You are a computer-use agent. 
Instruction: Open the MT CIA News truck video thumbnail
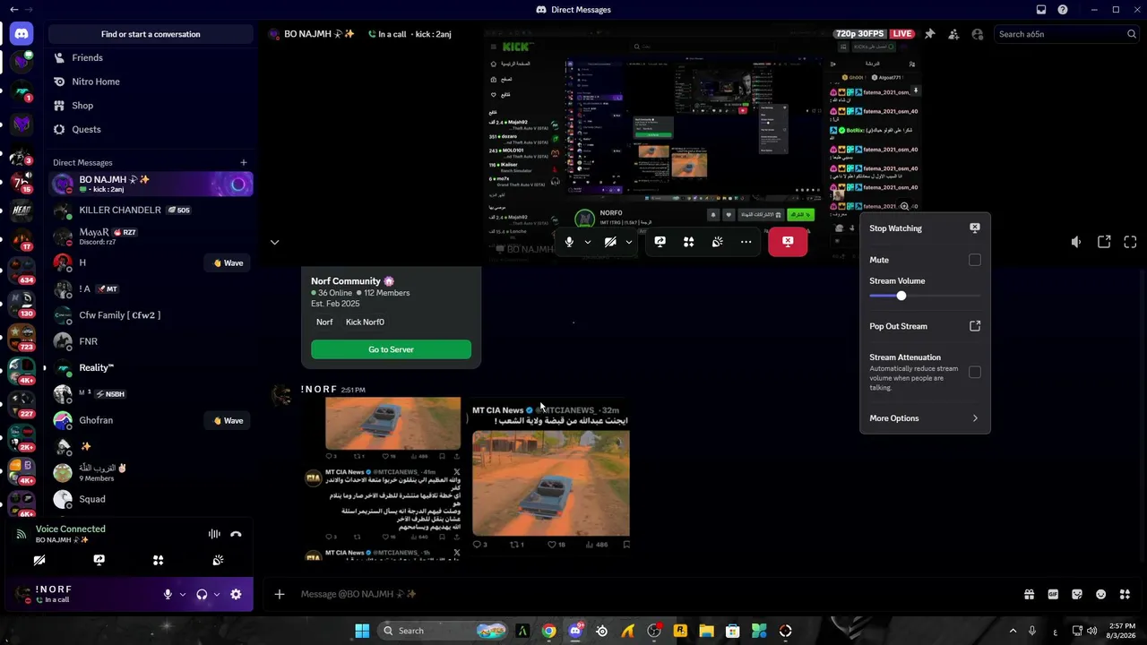551,484
